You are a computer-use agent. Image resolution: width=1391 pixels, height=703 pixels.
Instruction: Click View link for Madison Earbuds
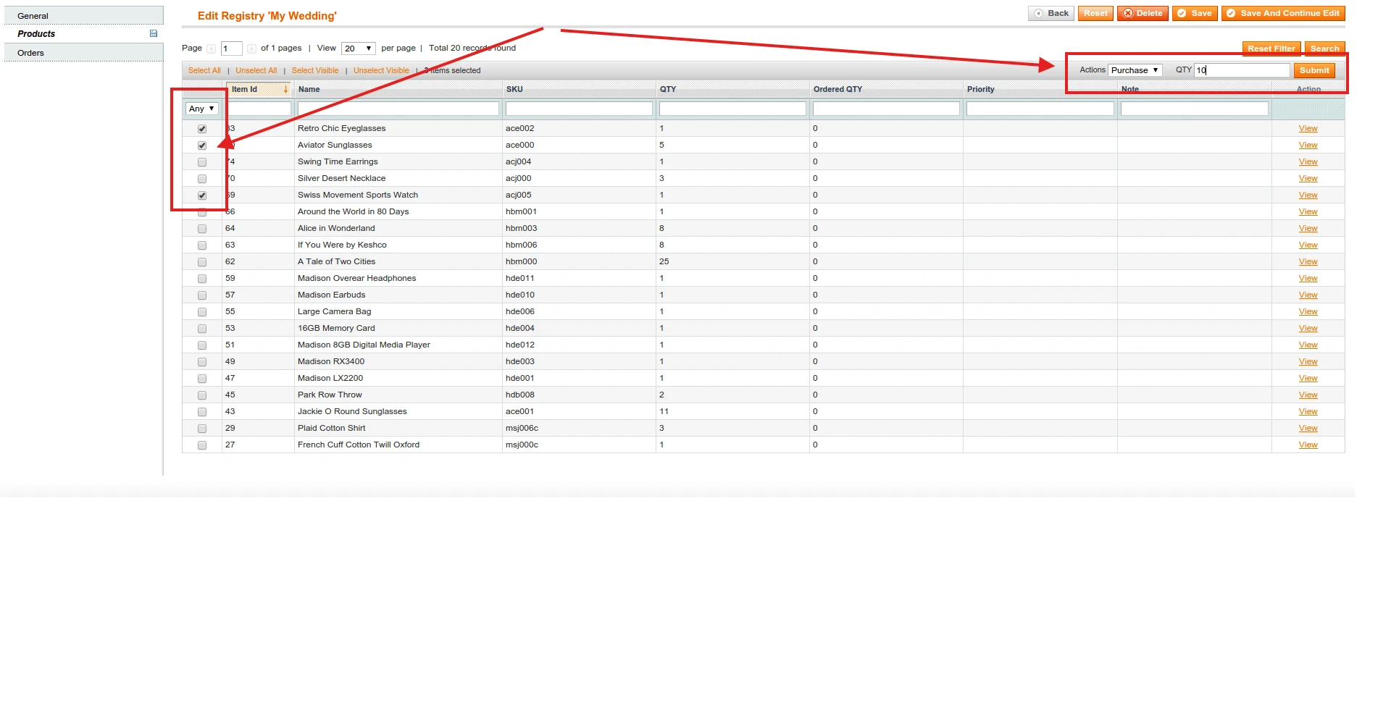(x=1307, y=295)
